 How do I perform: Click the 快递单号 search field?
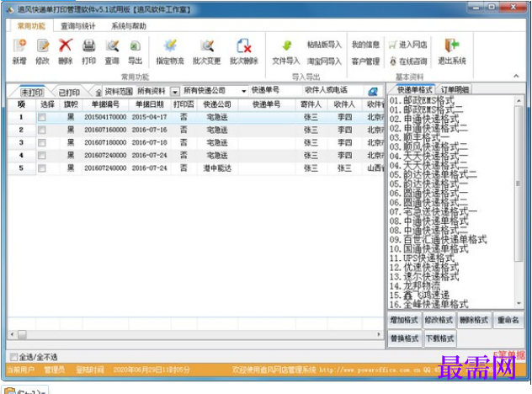click(x=275, y=90)
